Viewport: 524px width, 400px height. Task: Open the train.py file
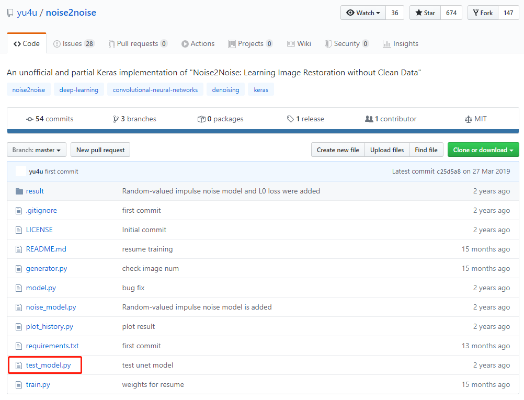[38, 385]
